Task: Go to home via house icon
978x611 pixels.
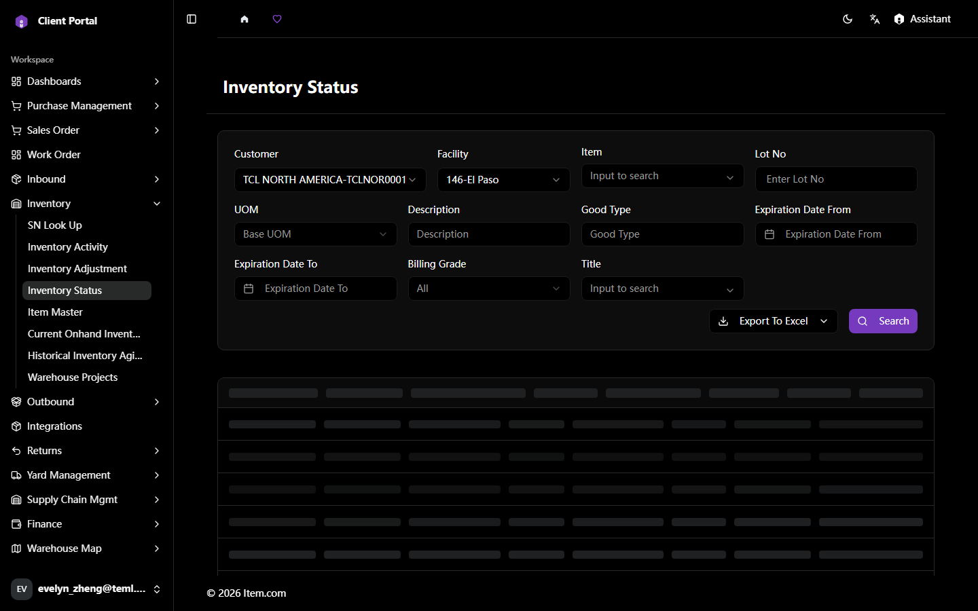Action: (x=244, y=19)
